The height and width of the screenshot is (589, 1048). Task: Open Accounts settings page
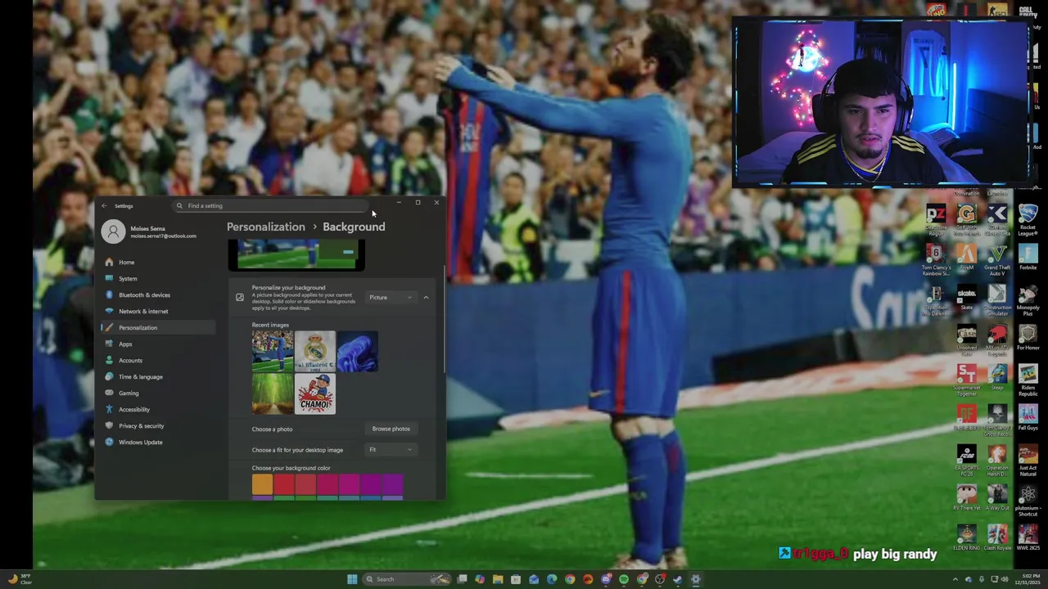tap(158, 360)
